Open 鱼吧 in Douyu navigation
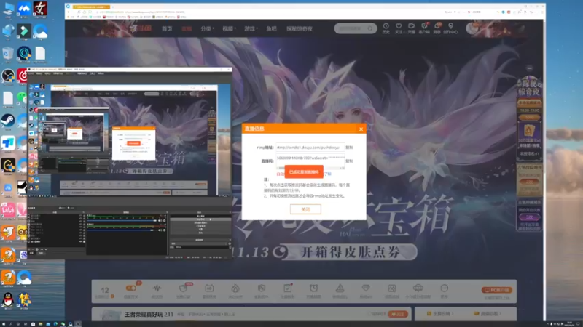This screenshot has height=327, width=583. 271,28
